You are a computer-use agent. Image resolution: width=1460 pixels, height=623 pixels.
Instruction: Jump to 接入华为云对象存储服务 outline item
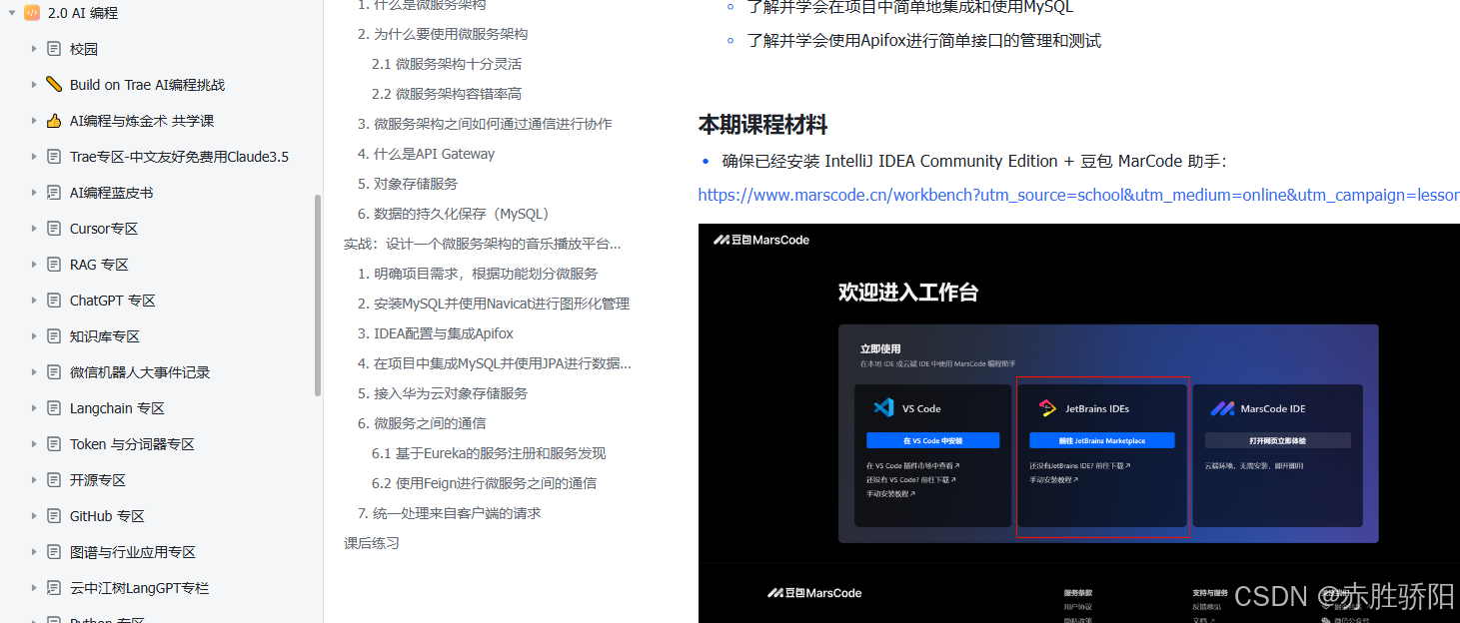pyautogui.click(x=443, y=393)
